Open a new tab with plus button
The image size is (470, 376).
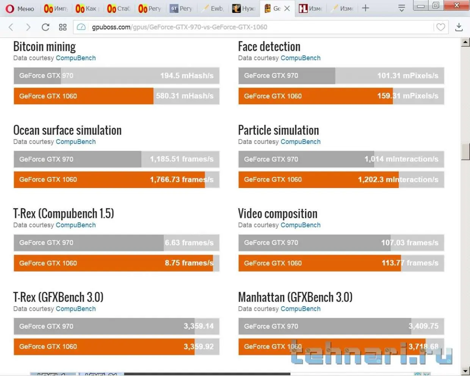point(365,8)
